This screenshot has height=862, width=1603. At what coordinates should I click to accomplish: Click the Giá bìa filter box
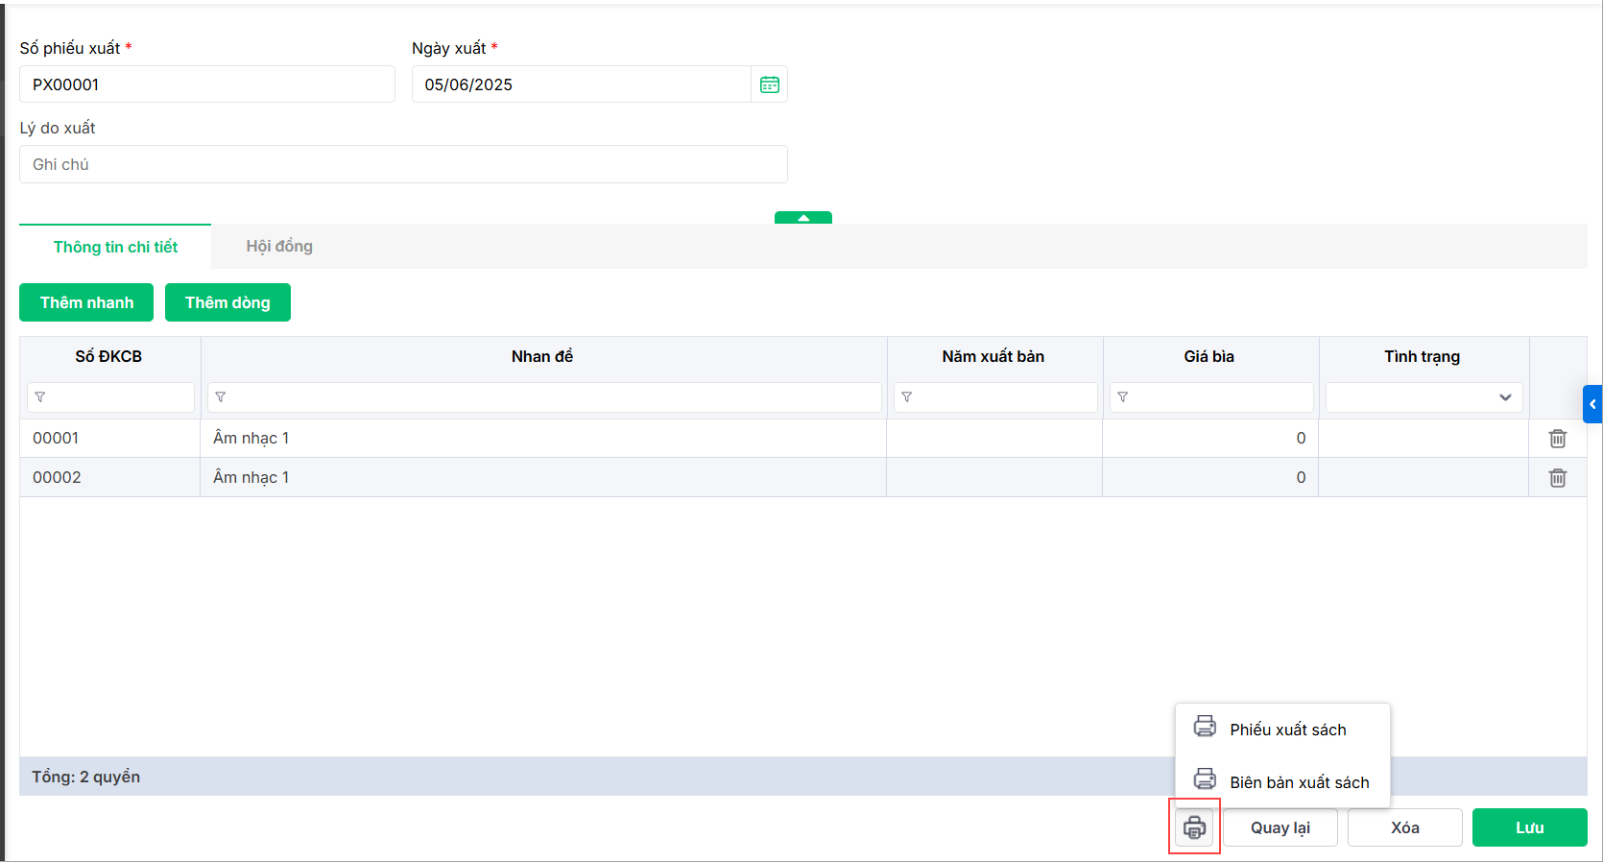pyautogui.click(x=1211, y=397)
